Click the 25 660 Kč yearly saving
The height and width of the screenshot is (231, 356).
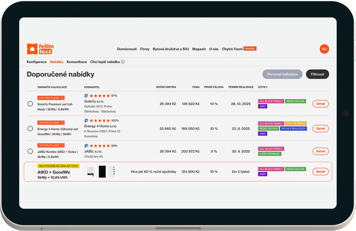[x=168, y=128]
